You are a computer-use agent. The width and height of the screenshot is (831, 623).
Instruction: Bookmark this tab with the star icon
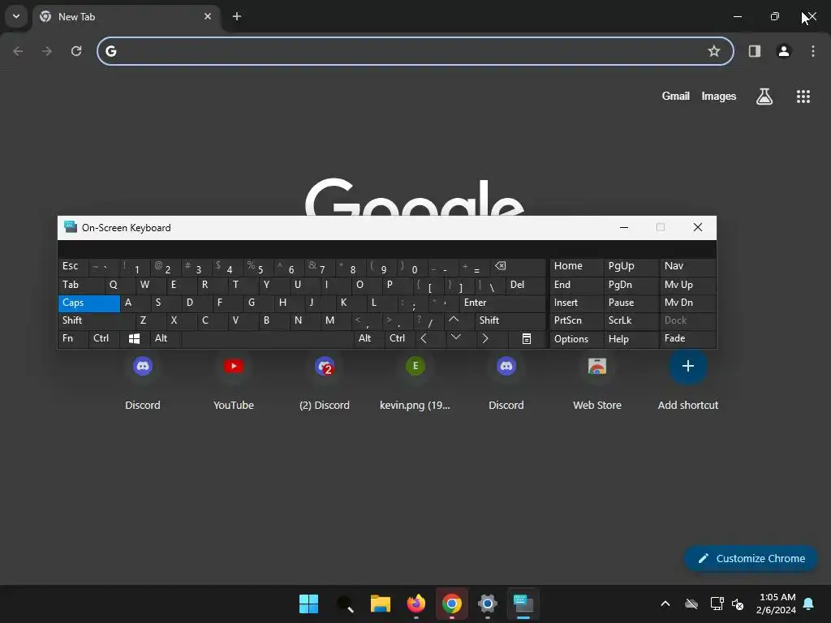pyautogui.click(x=714, y=51)
